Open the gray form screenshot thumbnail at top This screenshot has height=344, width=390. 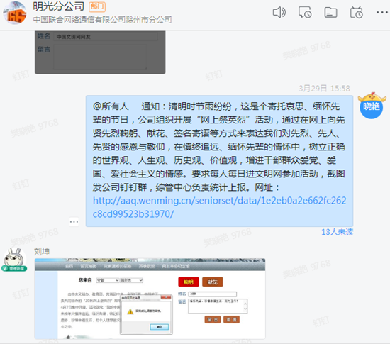point(100,52)
